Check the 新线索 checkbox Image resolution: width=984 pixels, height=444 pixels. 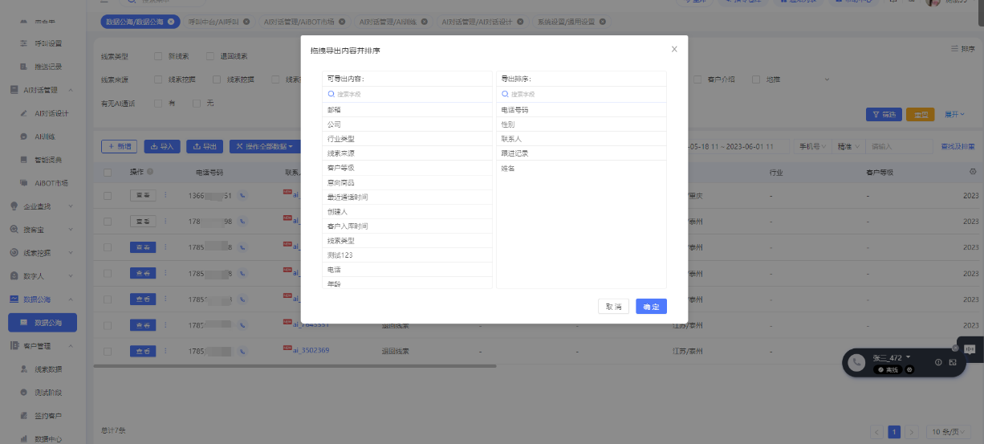158,56
